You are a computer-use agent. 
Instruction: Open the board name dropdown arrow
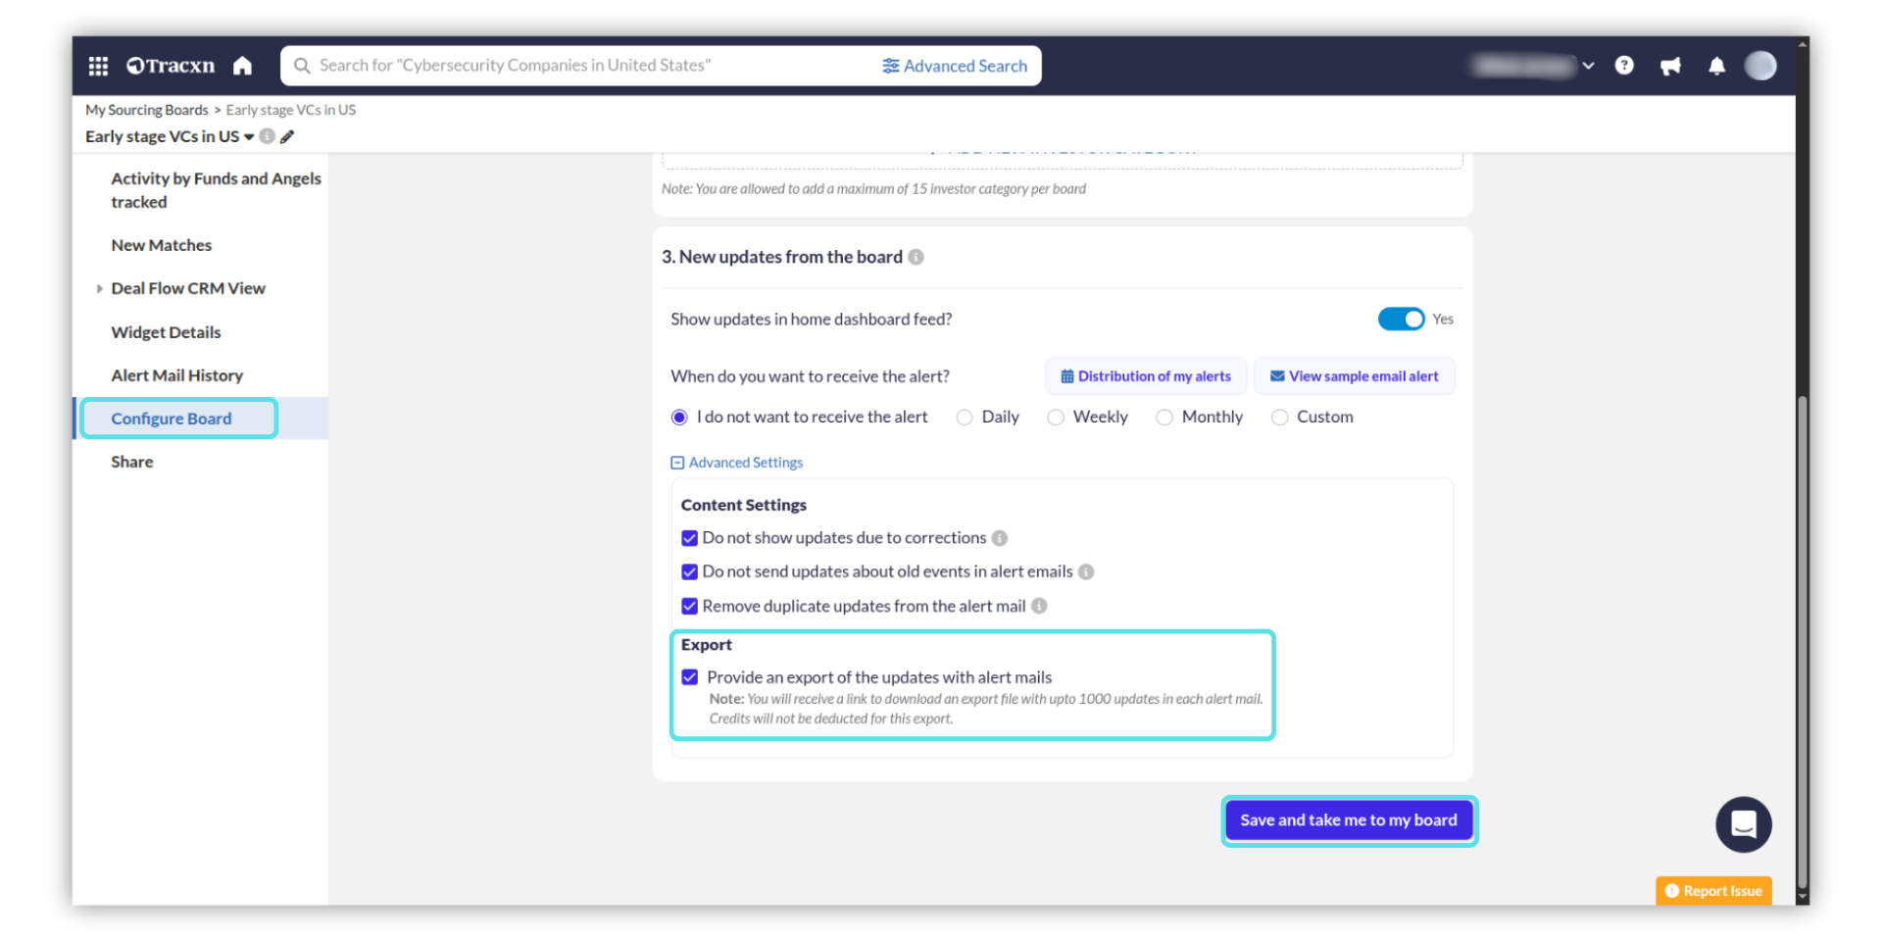click(249, 137)
